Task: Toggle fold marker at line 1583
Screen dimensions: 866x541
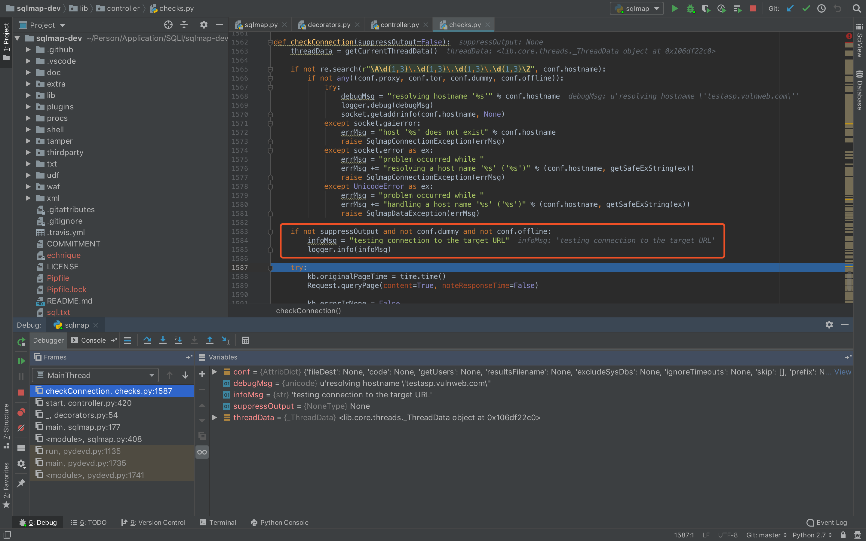Action: click(270, 232)
